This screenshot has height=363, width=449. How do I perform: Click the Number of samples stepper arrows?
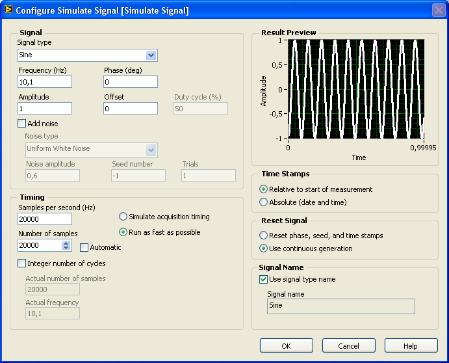66,245
